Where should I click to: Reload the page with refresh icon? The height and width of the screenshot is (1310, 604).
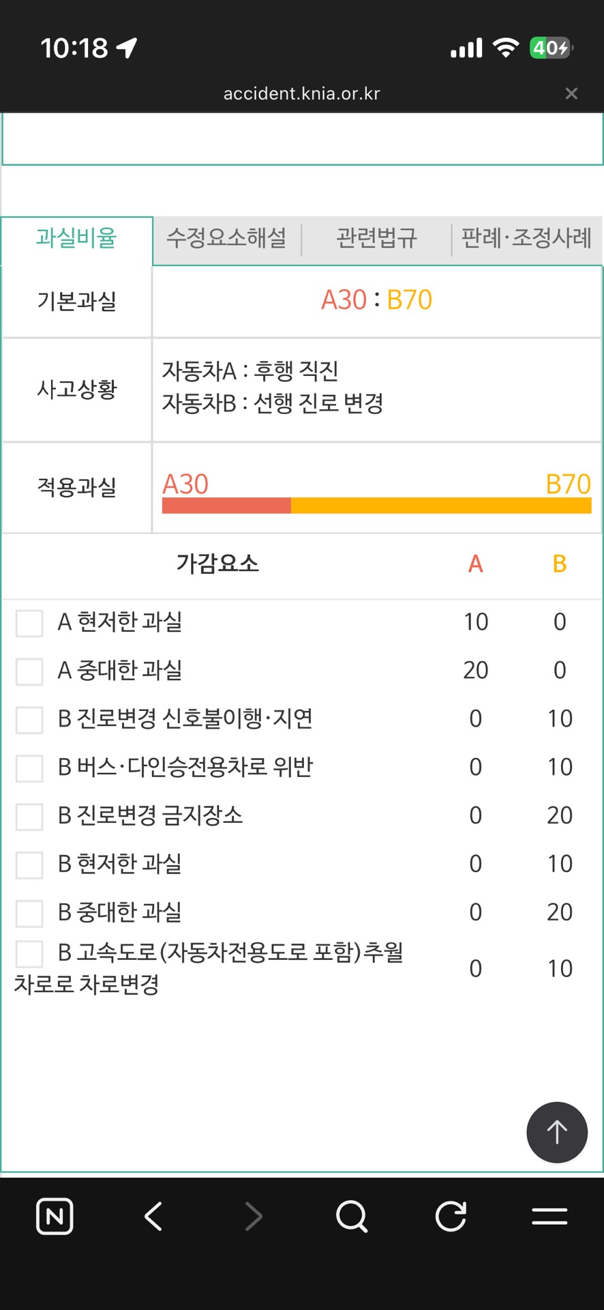[x=451, y=1216]
